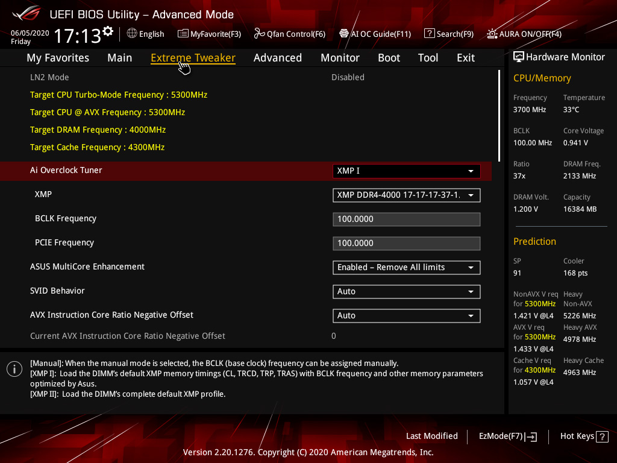Select the Extreme Tweaker tab

[193, 58]
